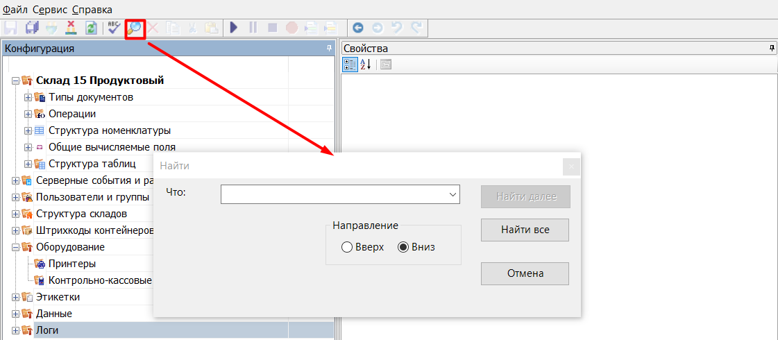The image size is (778, 340).
Task: Expand the Структура номенклатуры node
Action: click(28, 131)
